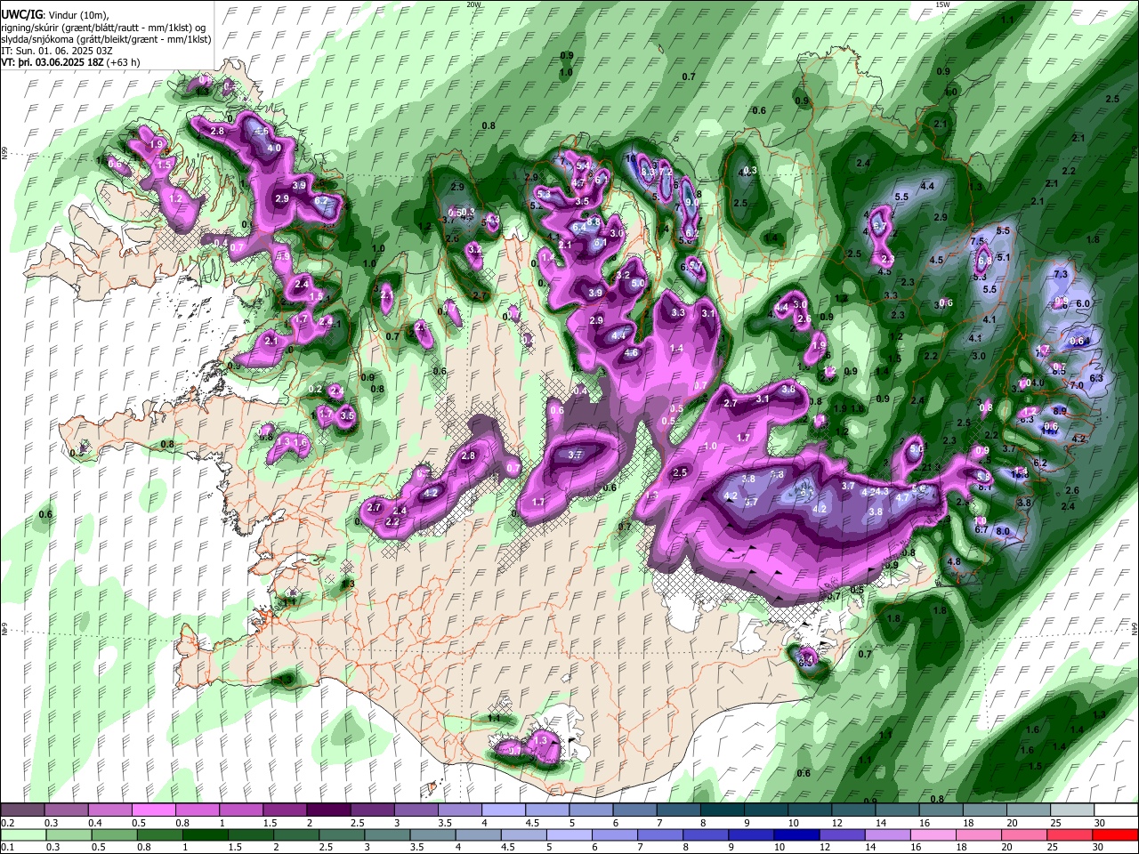Click the initial time 'IT: Sun. 01. 06. 2025 03Z'

click(x=57, y=51)
